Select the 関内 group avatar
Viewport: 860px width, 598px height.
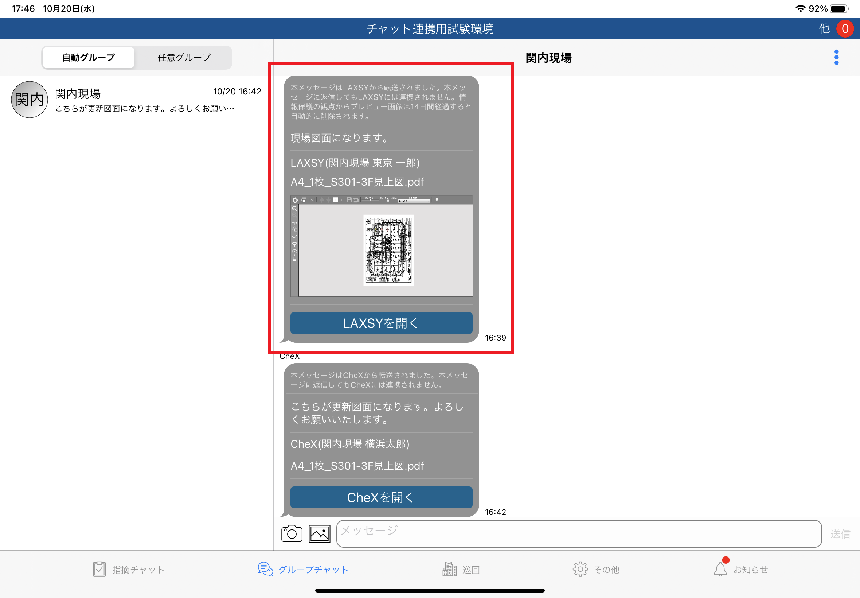[30, 100]
